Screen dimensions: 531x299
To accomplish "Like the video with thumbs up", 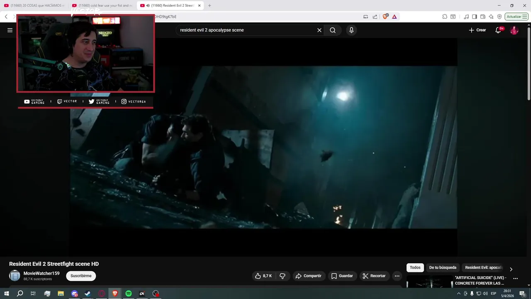I will coord(263,276).
